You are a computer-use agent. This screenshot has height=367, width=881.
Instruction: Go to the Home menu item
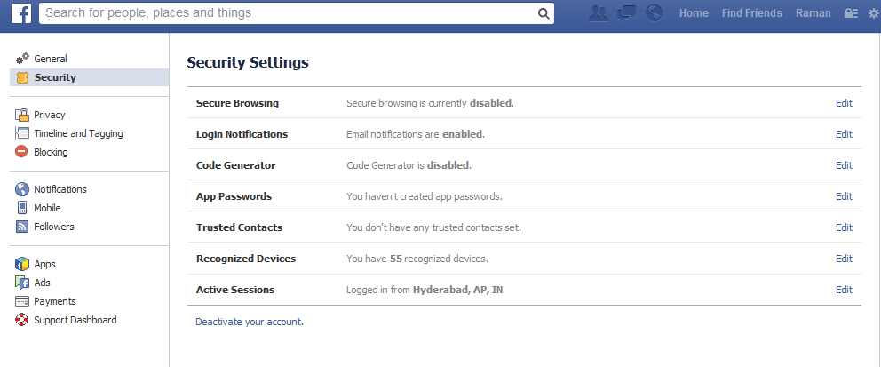point(694,13)
